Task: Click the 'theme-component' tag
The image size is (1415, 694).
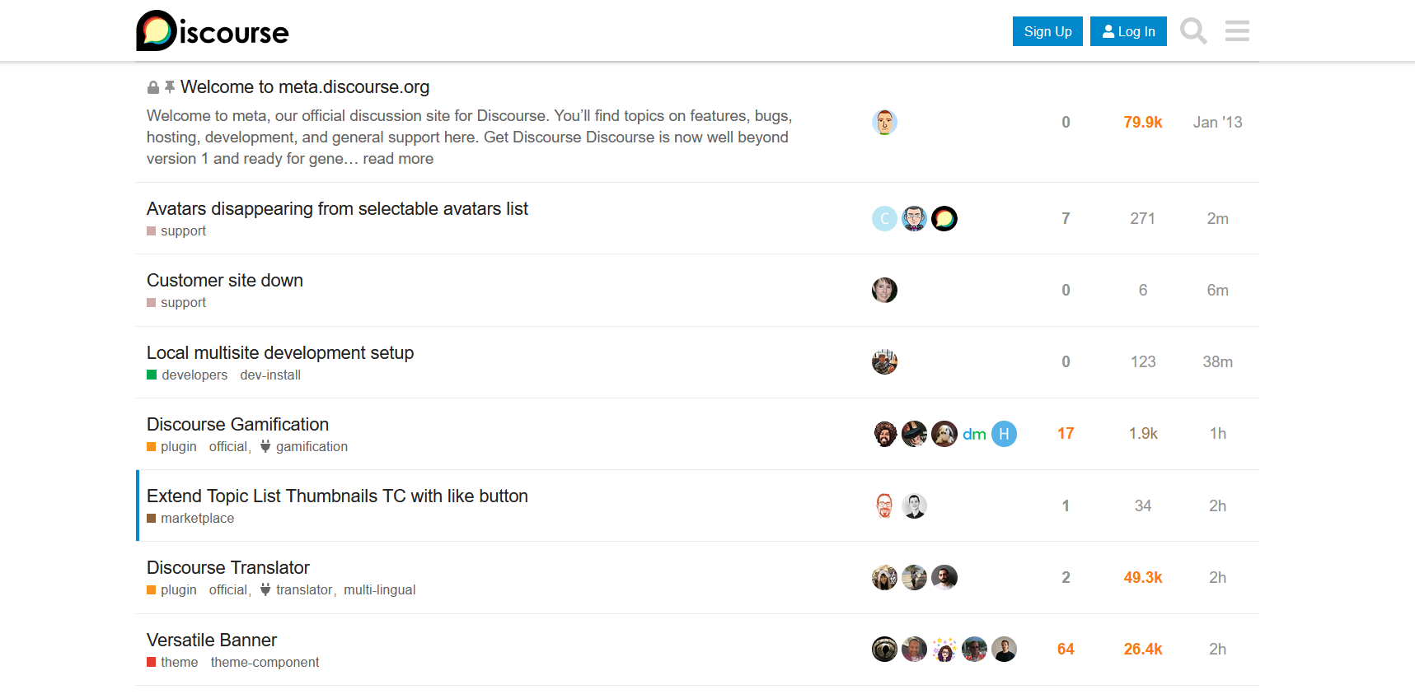Action: click(x=265, y=663)
